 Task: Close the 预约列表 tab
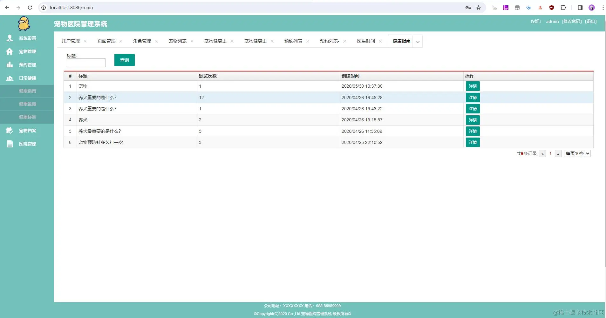coord(308,41)
